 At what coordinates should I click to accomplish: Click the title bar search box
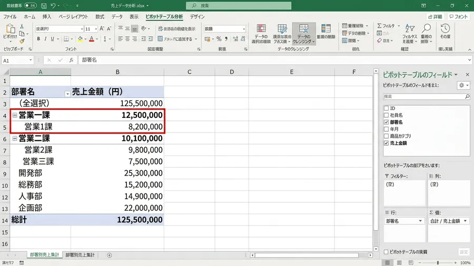click(239, 5)
